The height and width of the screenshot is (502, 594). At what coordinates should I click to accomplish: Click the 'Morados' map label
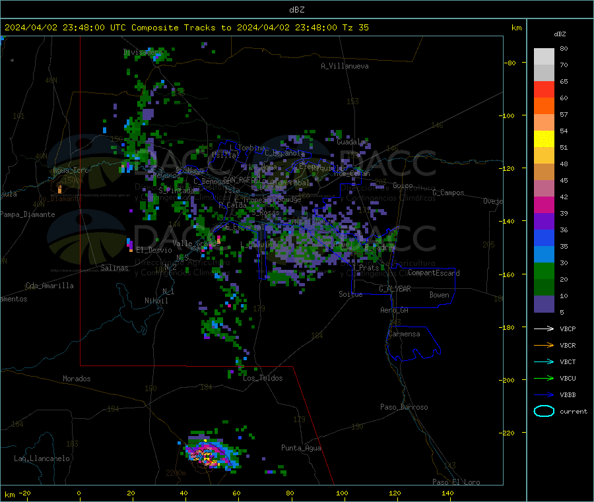(x=77, y=379)
